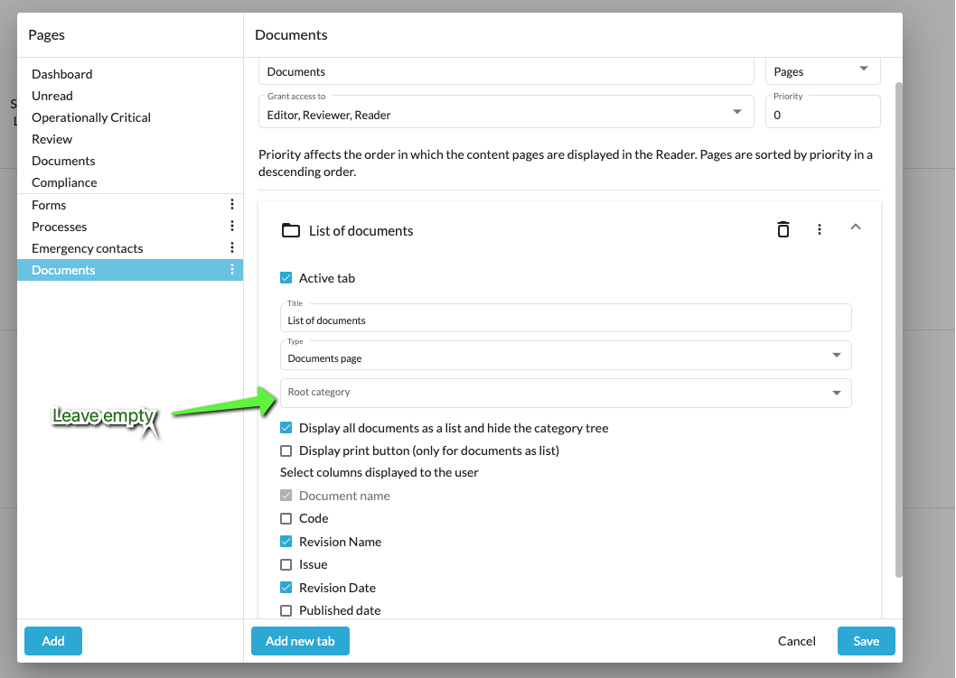This screenshot has width=956, height=678.
Task: Check the Issue column checkbox
Action: click(286, 564)
